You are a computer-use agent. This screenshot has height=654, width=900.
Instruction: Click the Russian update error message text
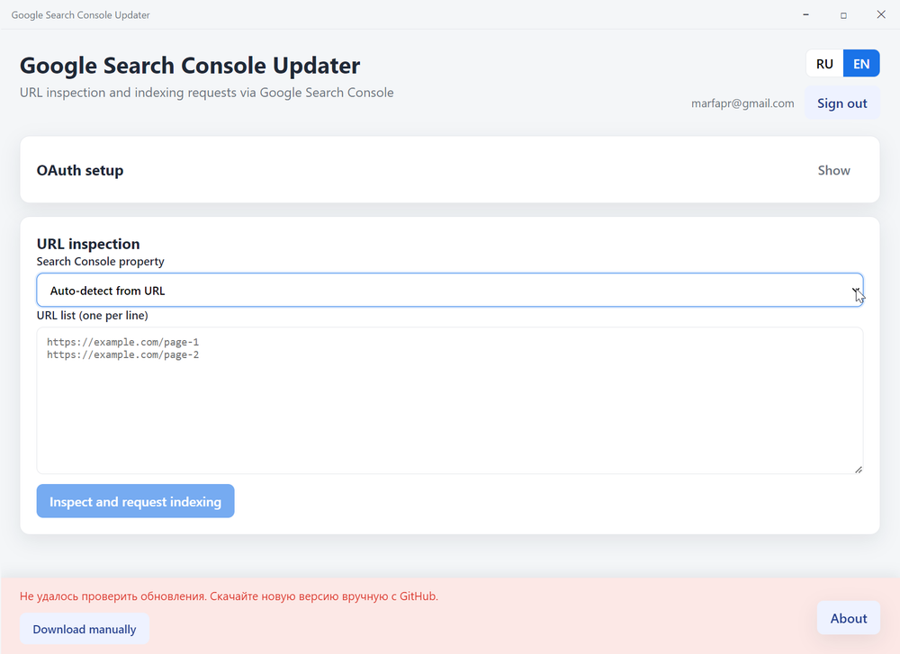(x=229, y=596)
